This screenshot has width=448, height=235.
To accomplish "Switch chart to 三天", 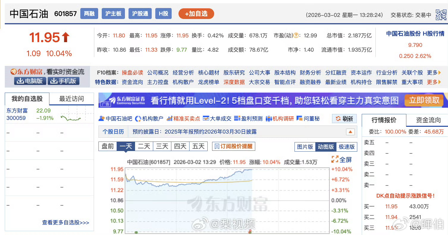I will (x=162, y=146).
